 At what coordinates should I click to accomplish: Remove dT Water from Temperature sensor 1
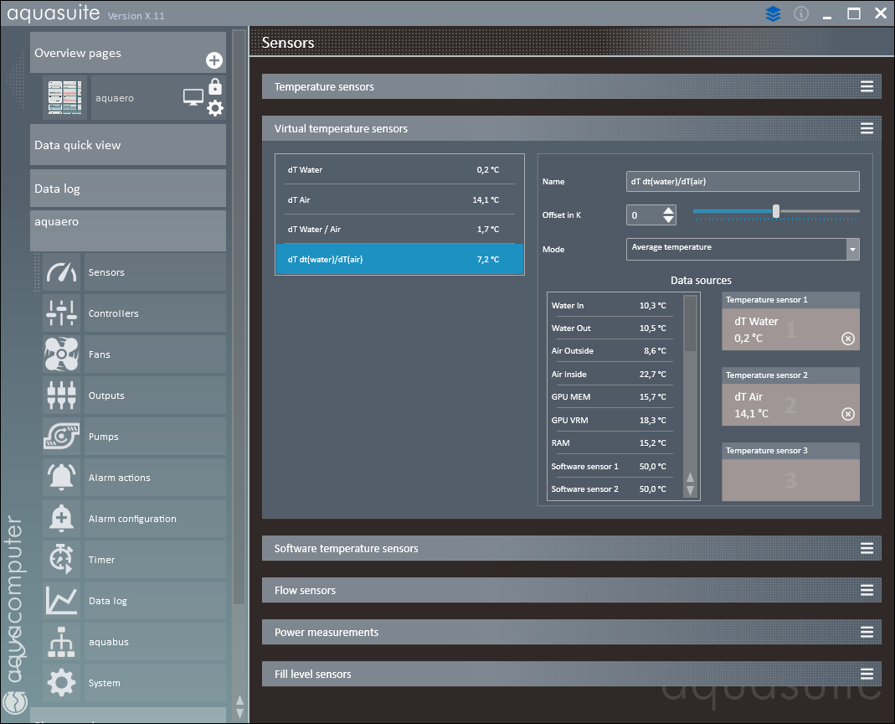point(848,339)
